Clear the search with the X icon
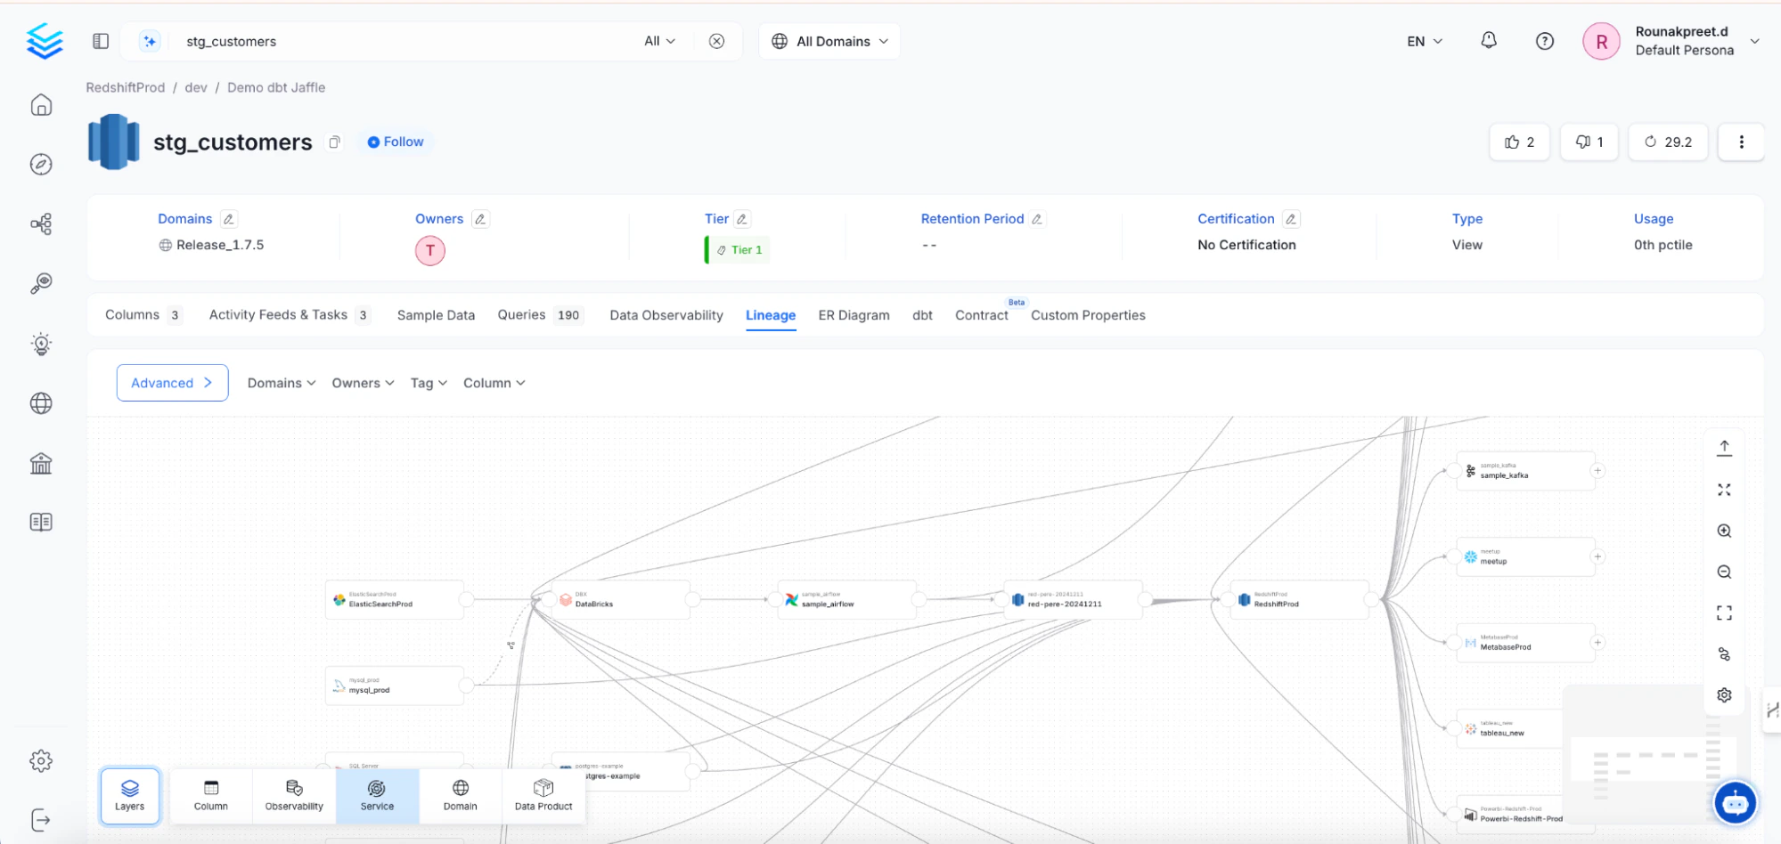 tap(716, 41)
